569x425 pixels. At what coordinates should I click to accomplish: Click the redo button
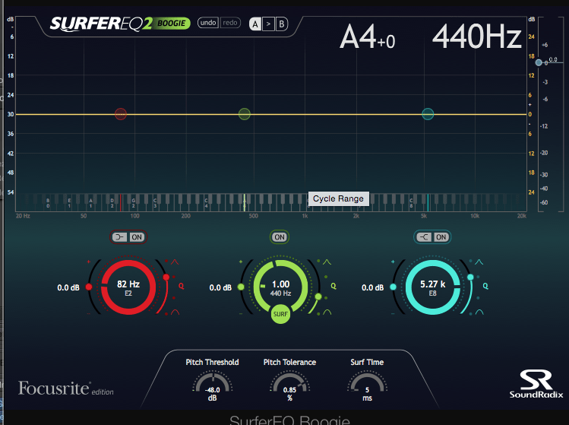tap(230, 23)
